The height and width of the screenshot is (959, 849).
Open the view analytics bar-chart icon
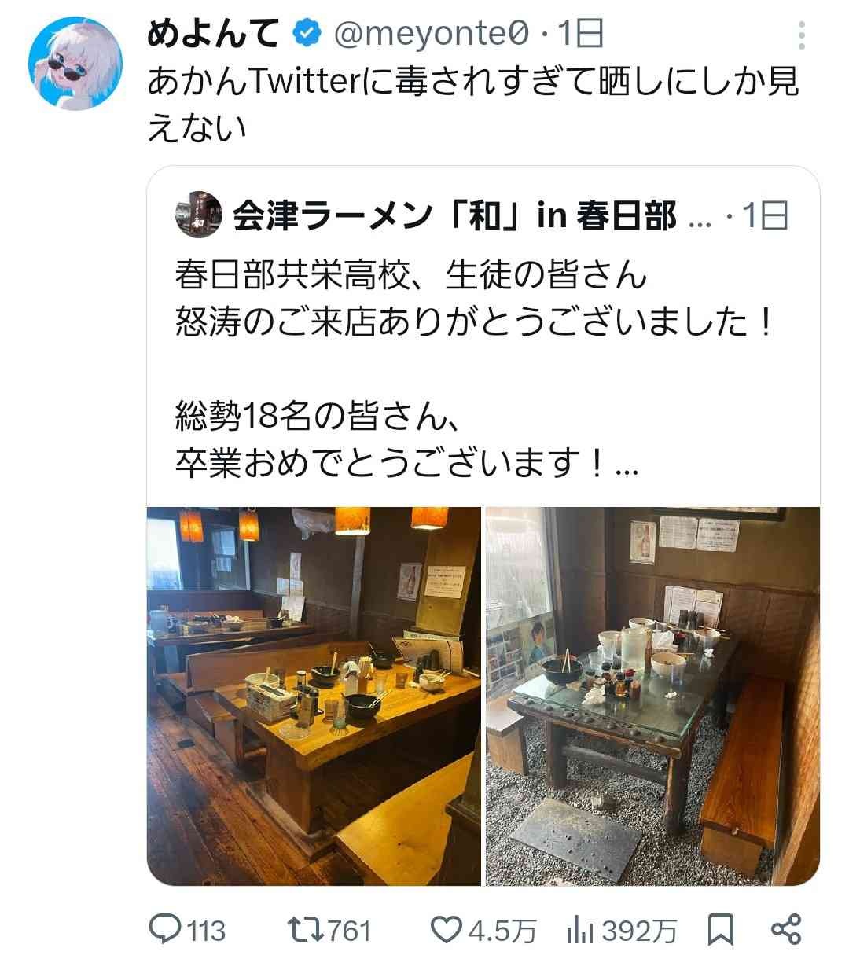pos(580,931)
